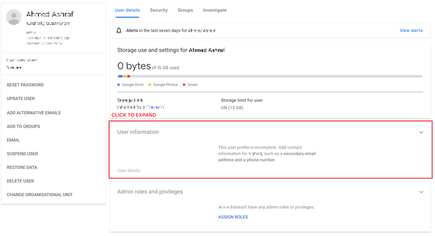Viewport: 435px width, 236px height.
Task: Click the red Gmail legend dot
Action: (x=184, y=84)
